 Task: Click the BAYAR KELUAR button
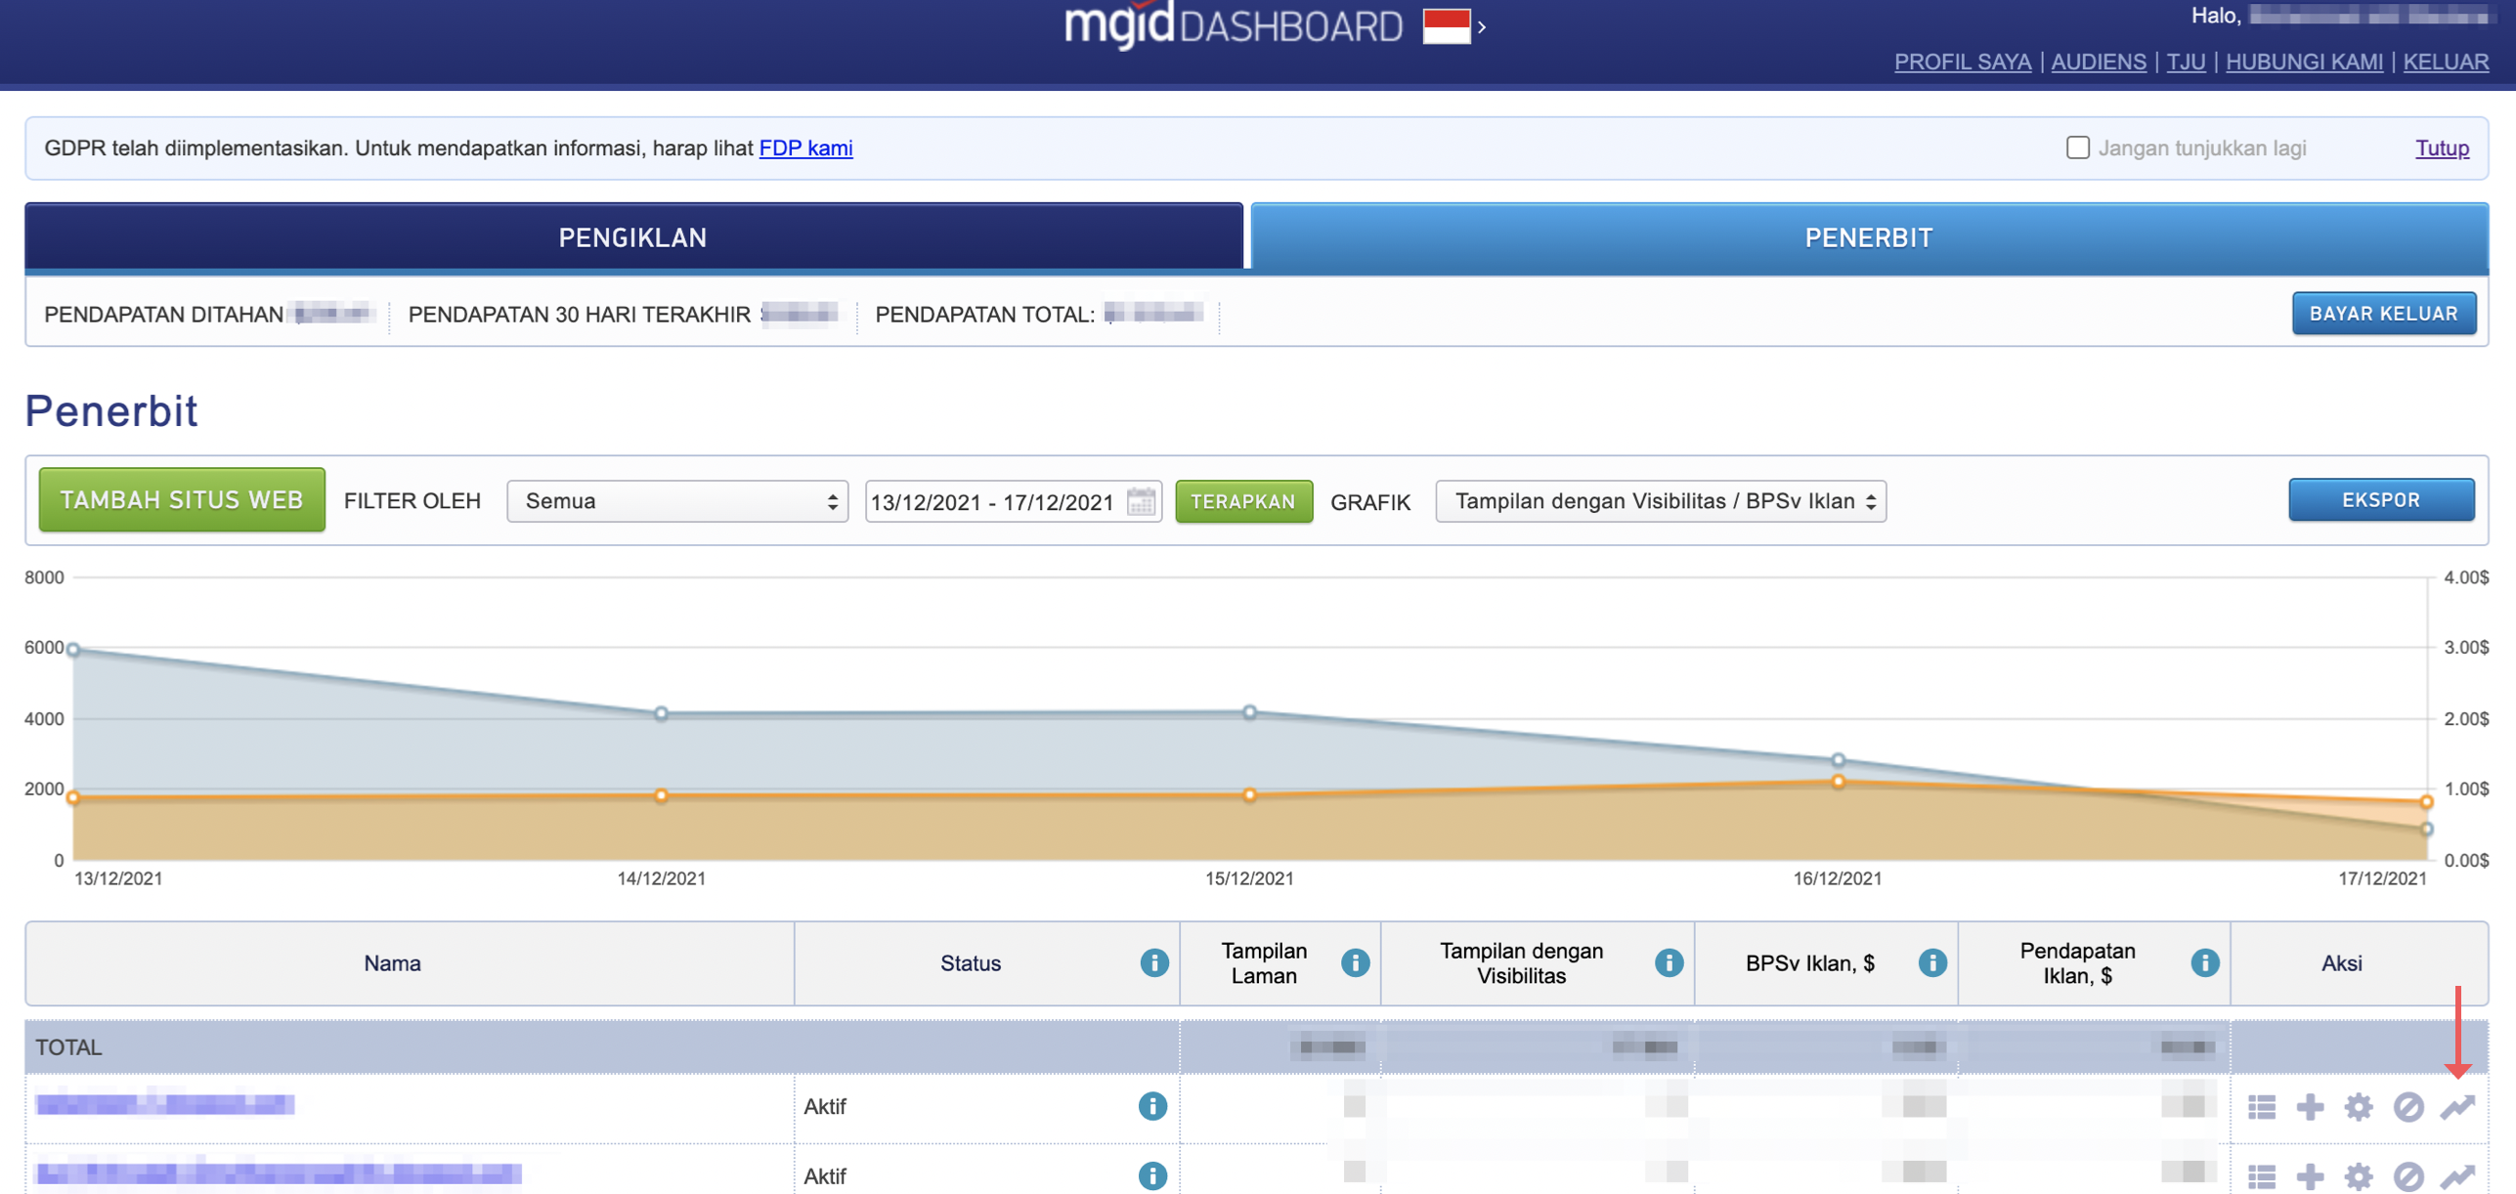pos(2382,314)
